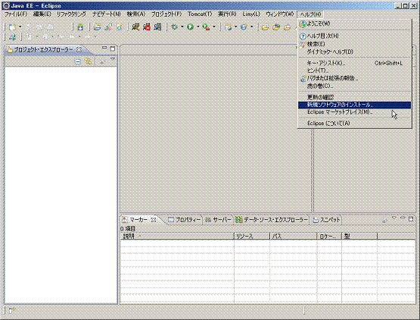420x320 pixels.
Task: Open the 編集(E) menu
Action: 42,14
